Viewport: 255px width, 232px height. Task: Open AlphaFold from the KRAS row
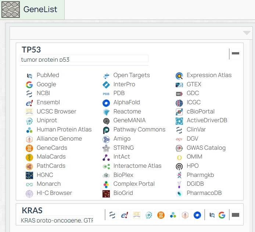tap(197, 215)
